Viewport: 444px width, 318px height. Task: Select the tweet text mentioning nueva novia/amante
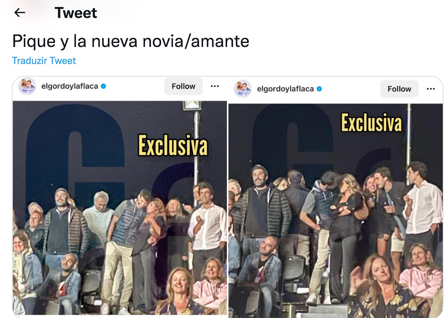[131, 41]
